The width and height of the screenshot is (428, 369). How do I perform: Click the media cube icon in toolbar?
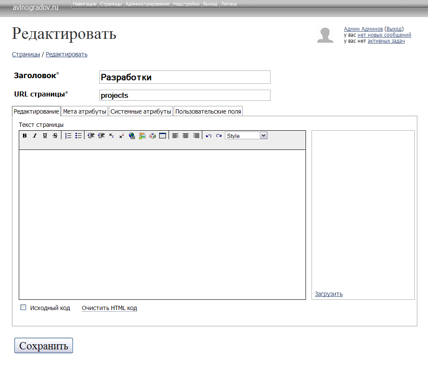[x=152, y=136]
